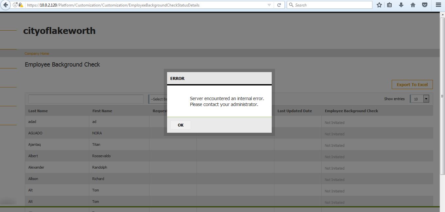Bookmark this page with star icon
445x212 pixels.
pyautogui.click(x=379, y=5)
